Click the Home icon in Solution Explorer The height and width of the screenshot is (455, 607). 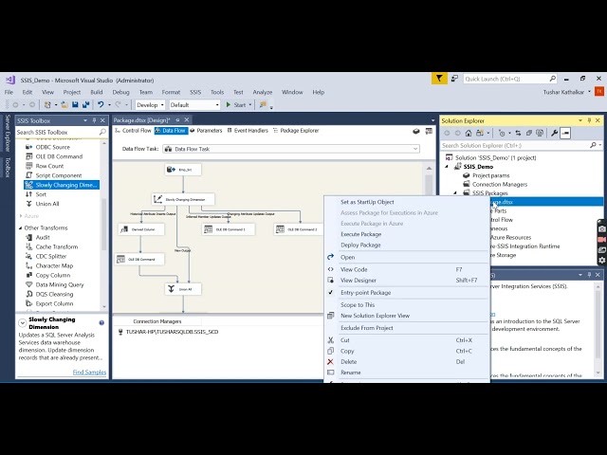[469, 133]
